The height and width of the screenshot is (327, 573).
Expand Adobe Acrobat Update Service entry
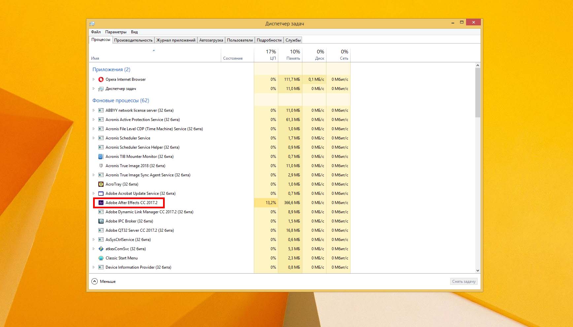[94, 193]
